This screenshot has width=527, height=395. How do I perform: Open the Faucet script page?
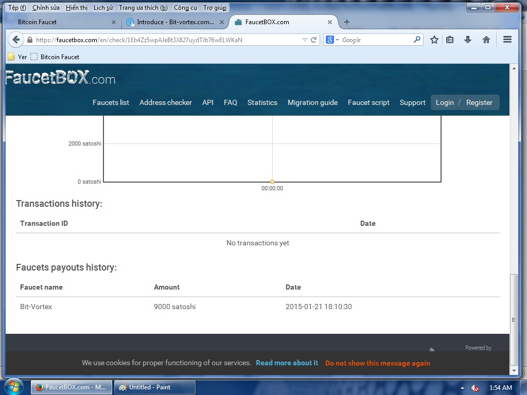coord(368,102)
